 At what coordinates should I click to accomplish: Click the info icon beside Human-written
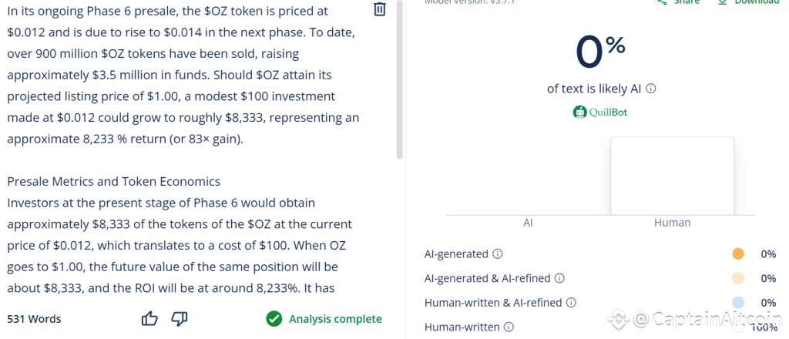click(x=509, y=327)
